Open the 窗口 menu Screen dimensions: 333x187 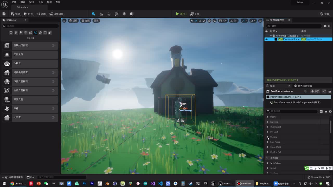(x=31, y=2)
